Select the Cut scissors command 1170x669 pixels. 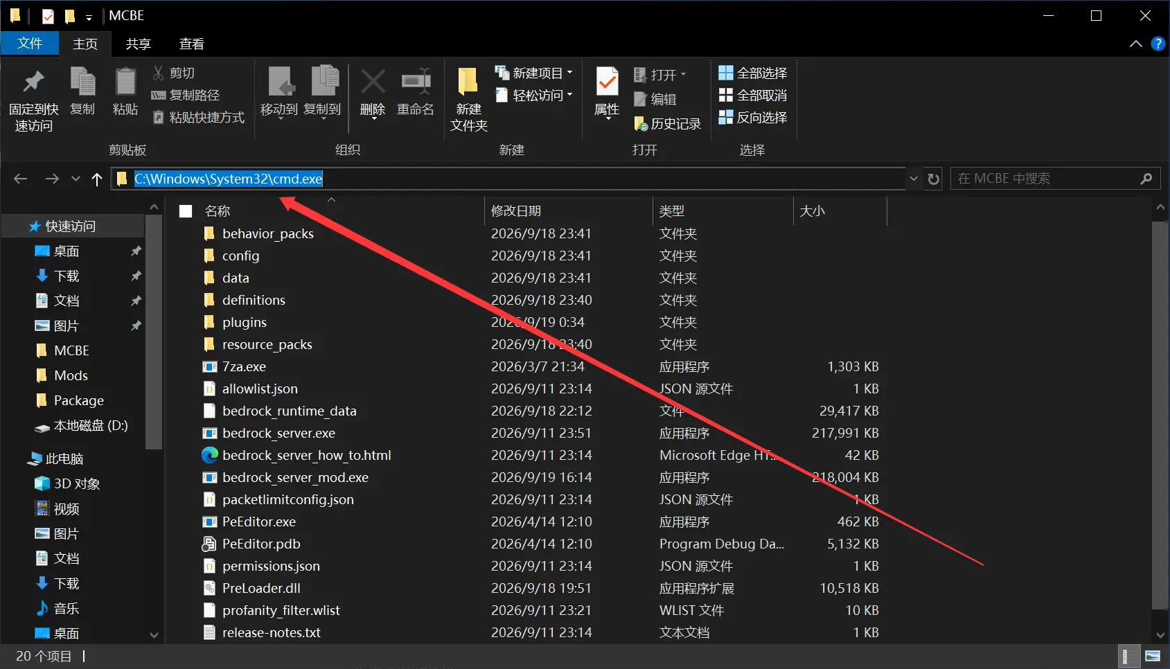coord(174,73)
